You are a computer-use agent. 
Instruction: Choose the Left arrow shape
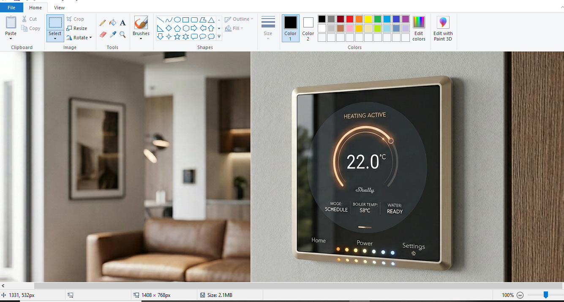[x=203, y=28]
